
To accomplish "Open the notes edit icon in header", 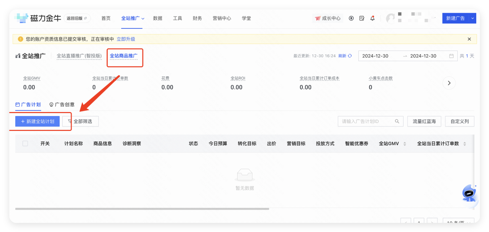I will pyautogui.click(x=362, y=18).
